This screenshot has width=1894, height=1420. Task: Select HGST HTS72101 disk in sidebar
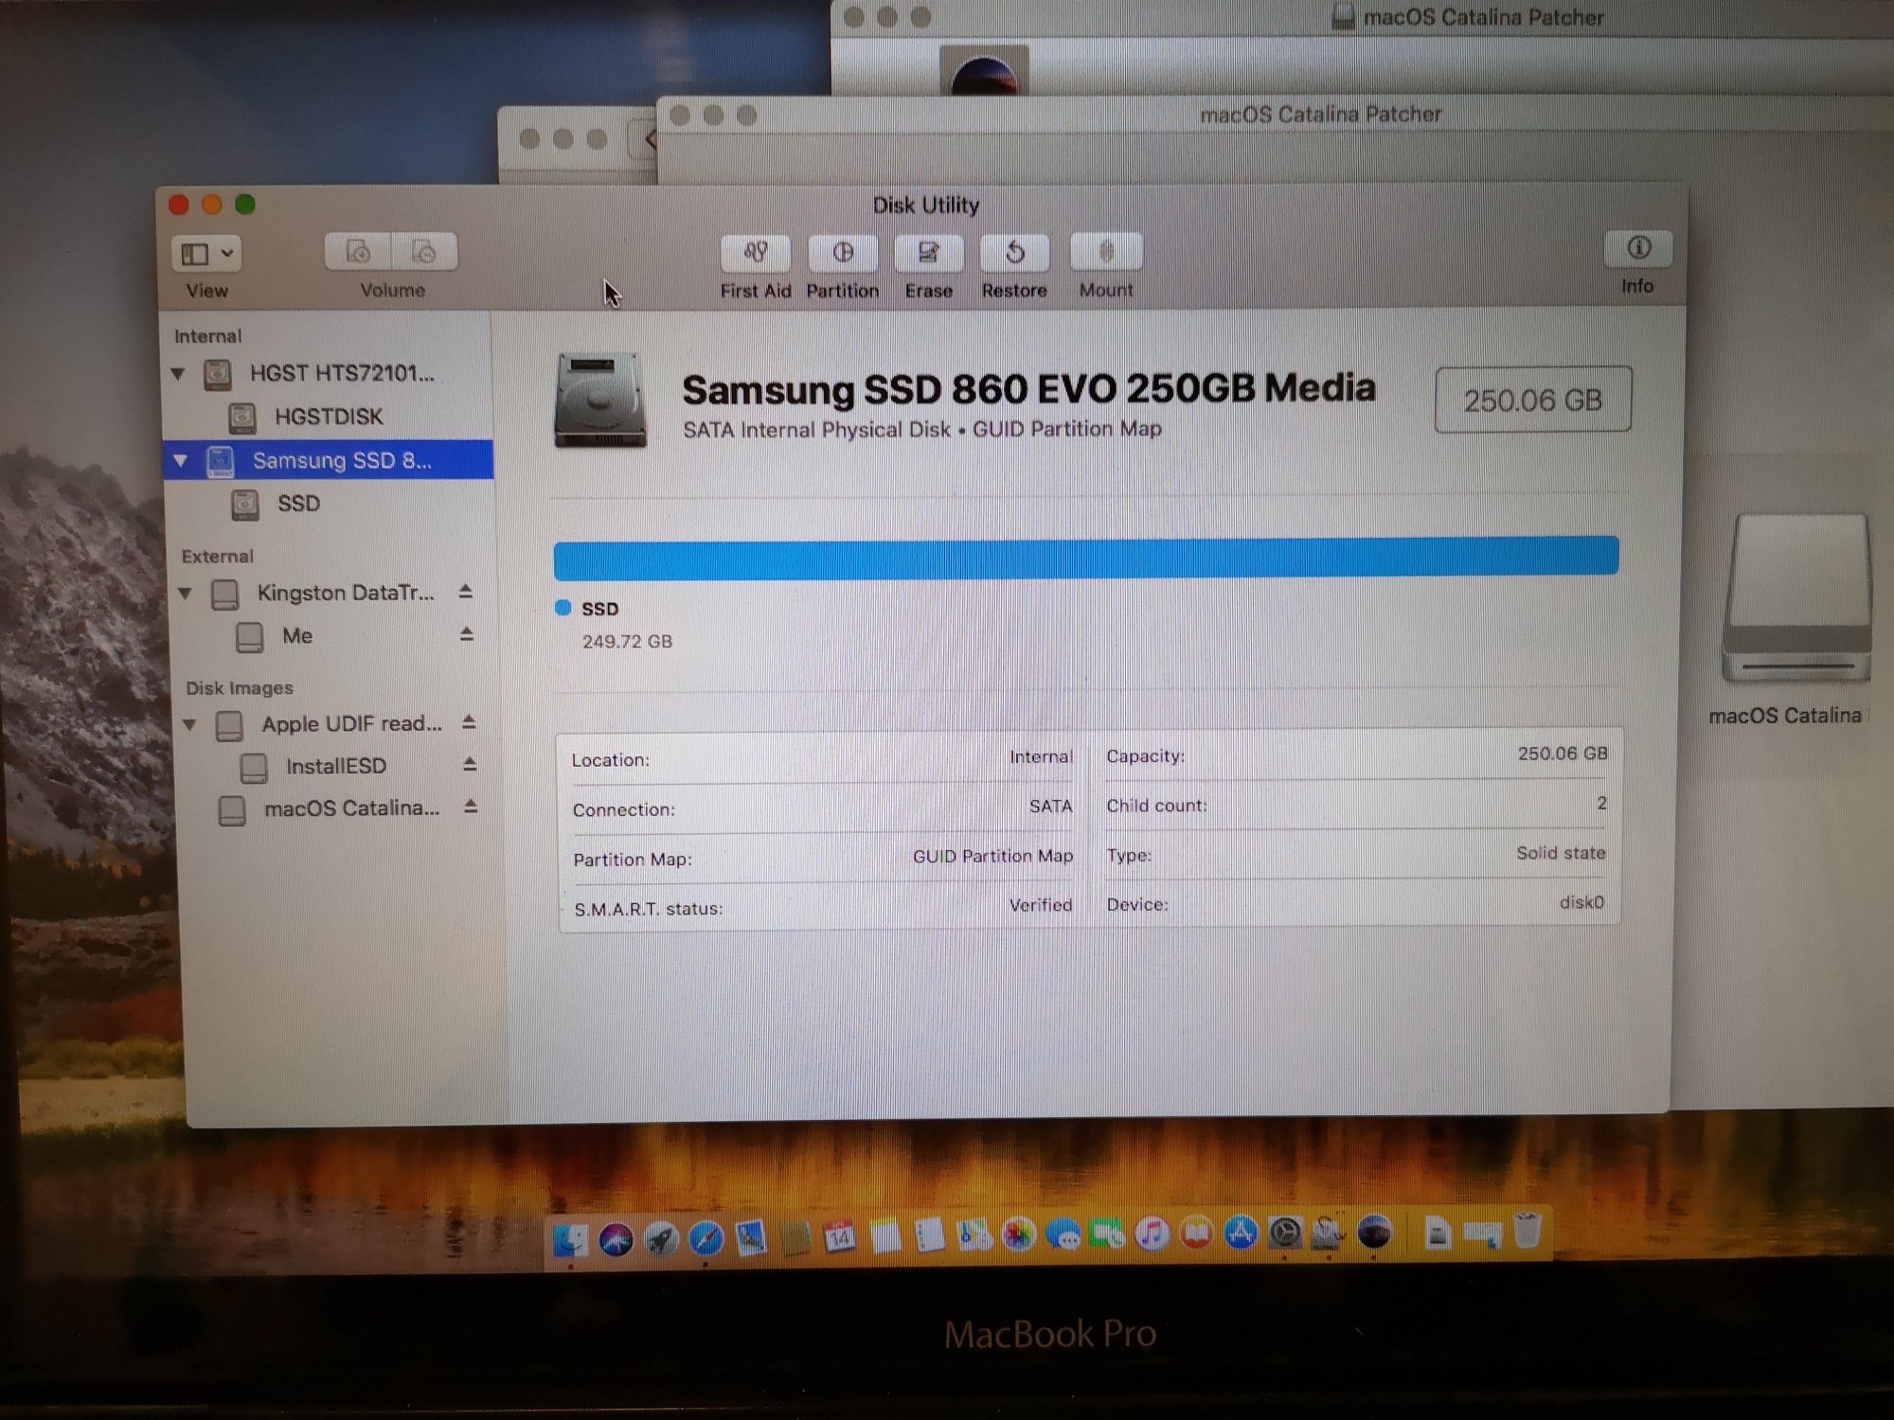[x=329, y=374]
